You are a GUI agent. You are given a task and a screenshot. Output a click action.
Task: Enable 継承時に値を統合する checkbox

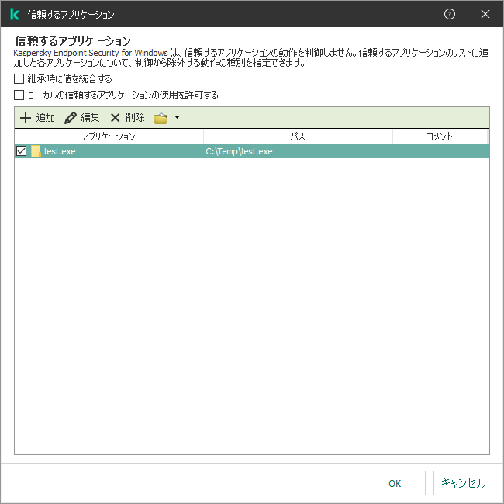click(19, 79)
